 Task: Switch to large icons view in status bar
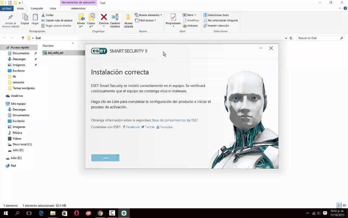pyautogui.click(x=344, y=205)
